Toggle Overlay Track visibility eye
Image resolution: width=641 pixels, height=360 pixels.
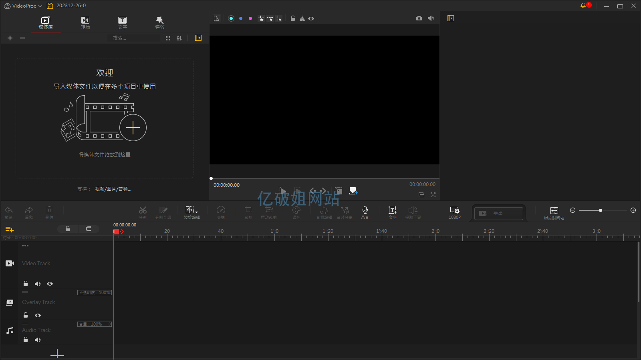pyautogui.click(x=38, y=315)
